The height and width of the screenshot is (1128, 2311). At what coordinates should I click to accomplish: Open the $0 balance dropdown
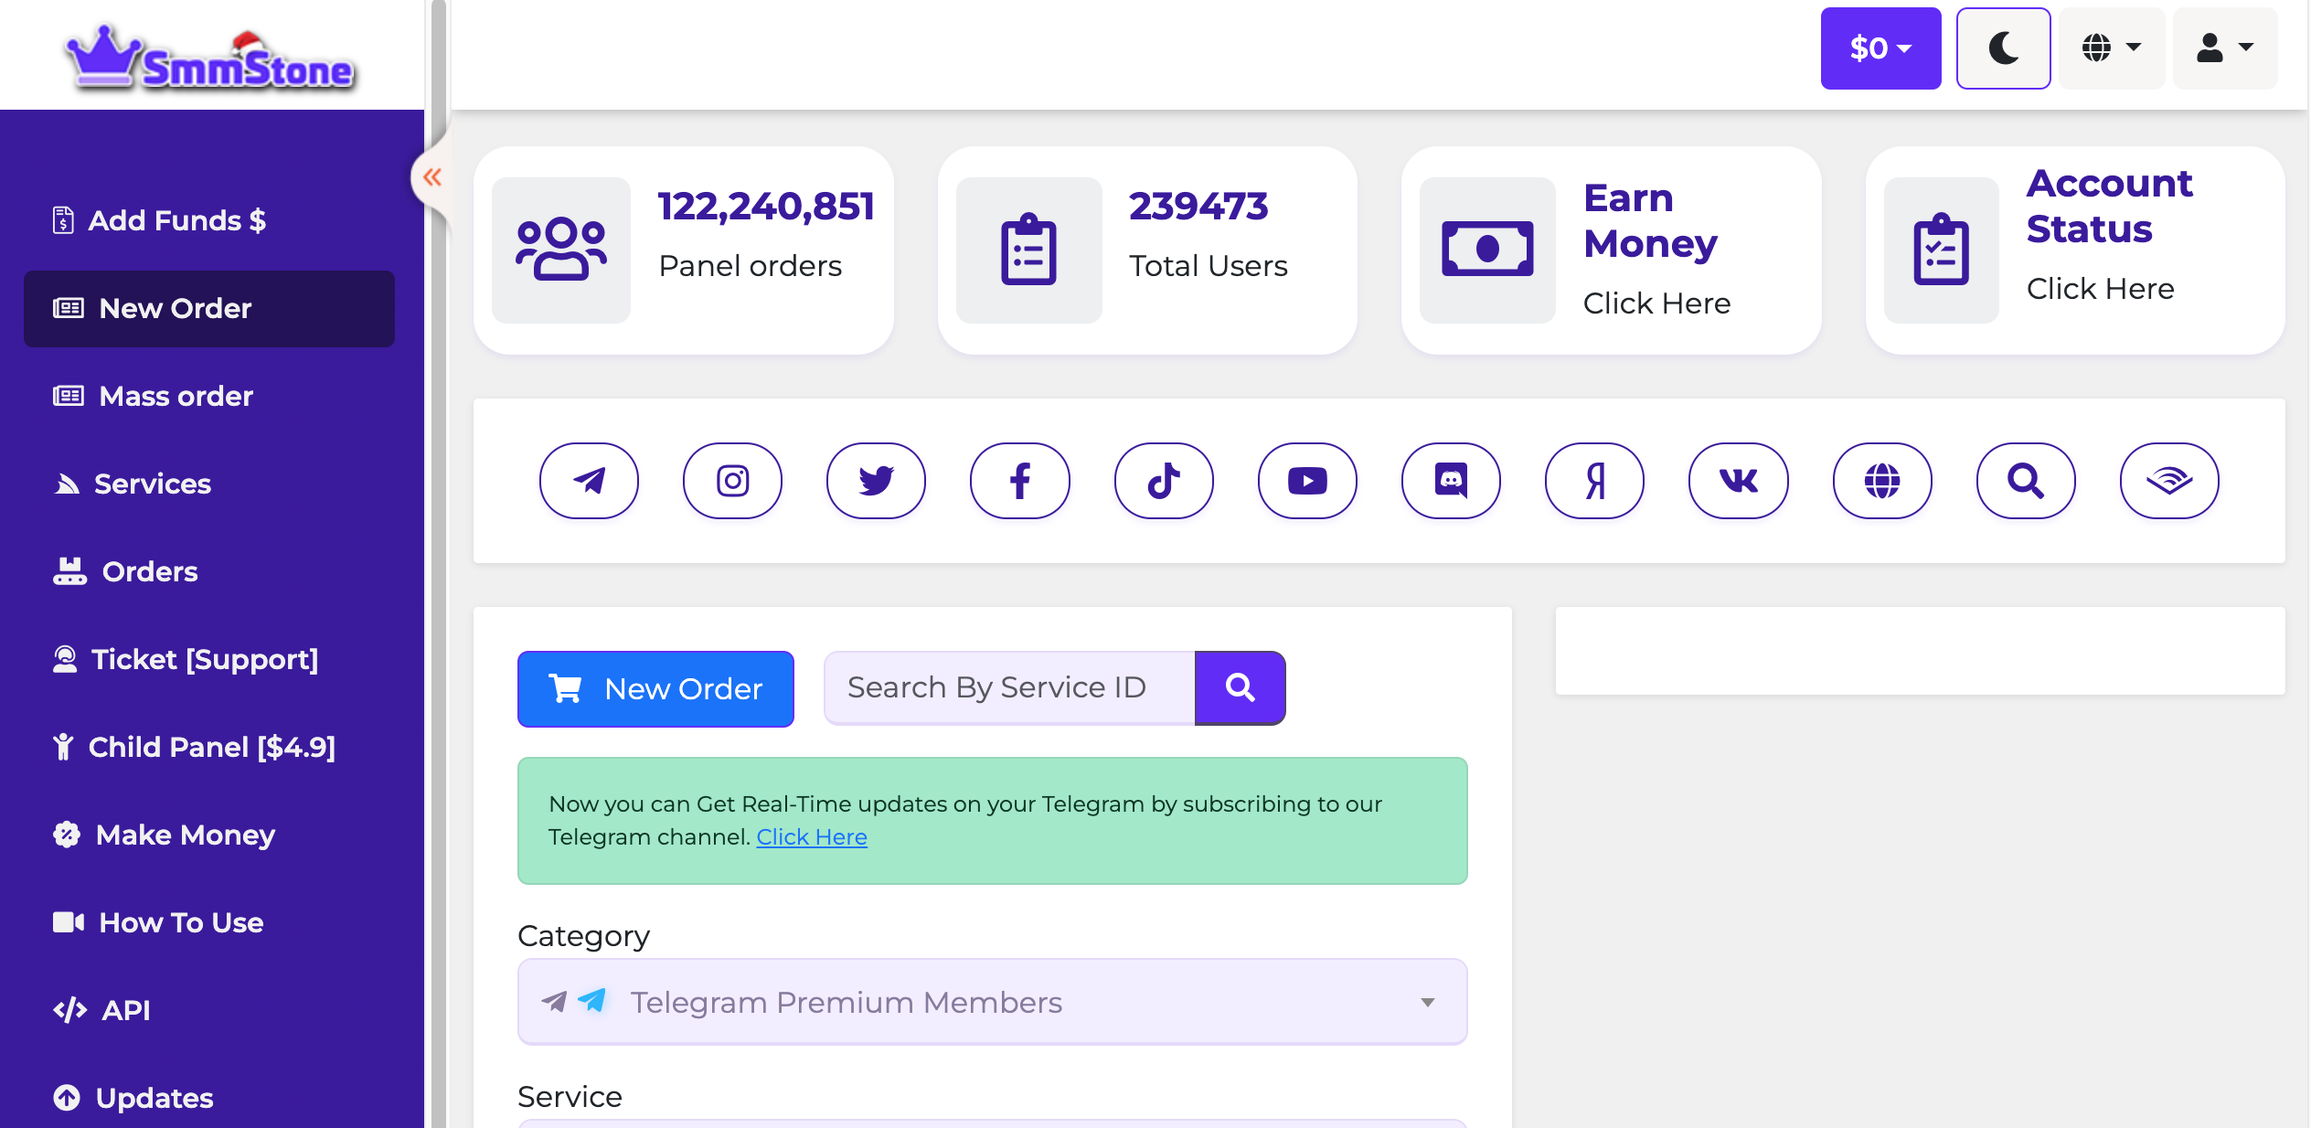tap(1880, 48)
